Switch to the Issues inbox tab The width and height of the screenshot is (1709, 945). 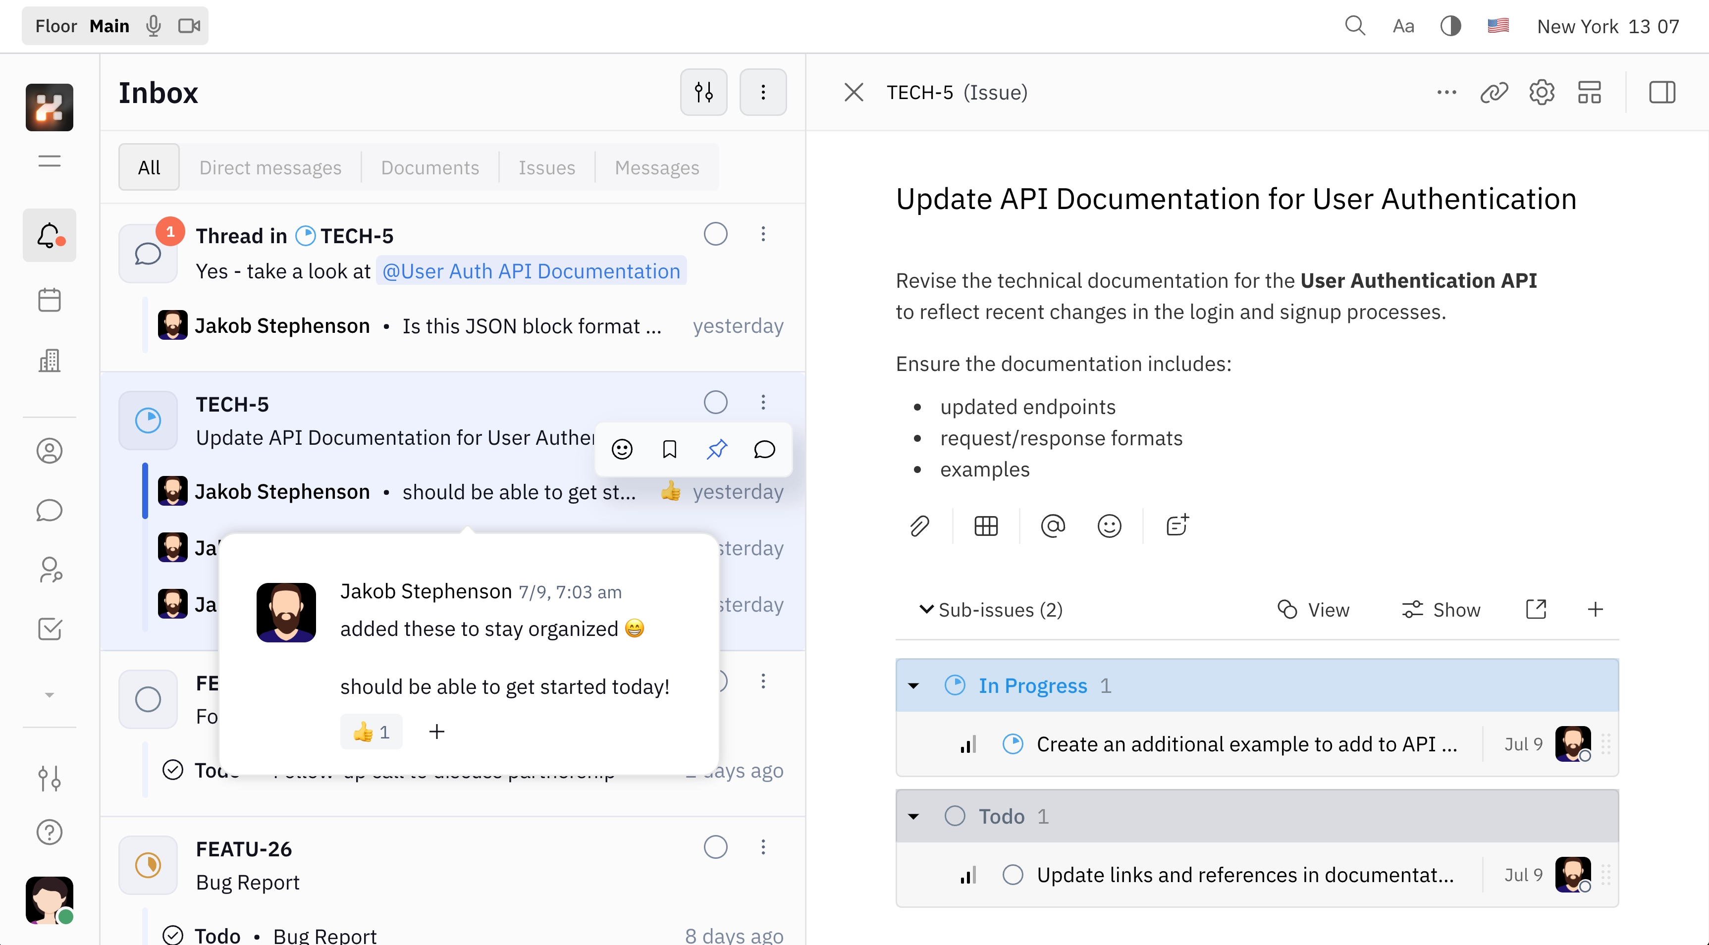tap(547, 168)
